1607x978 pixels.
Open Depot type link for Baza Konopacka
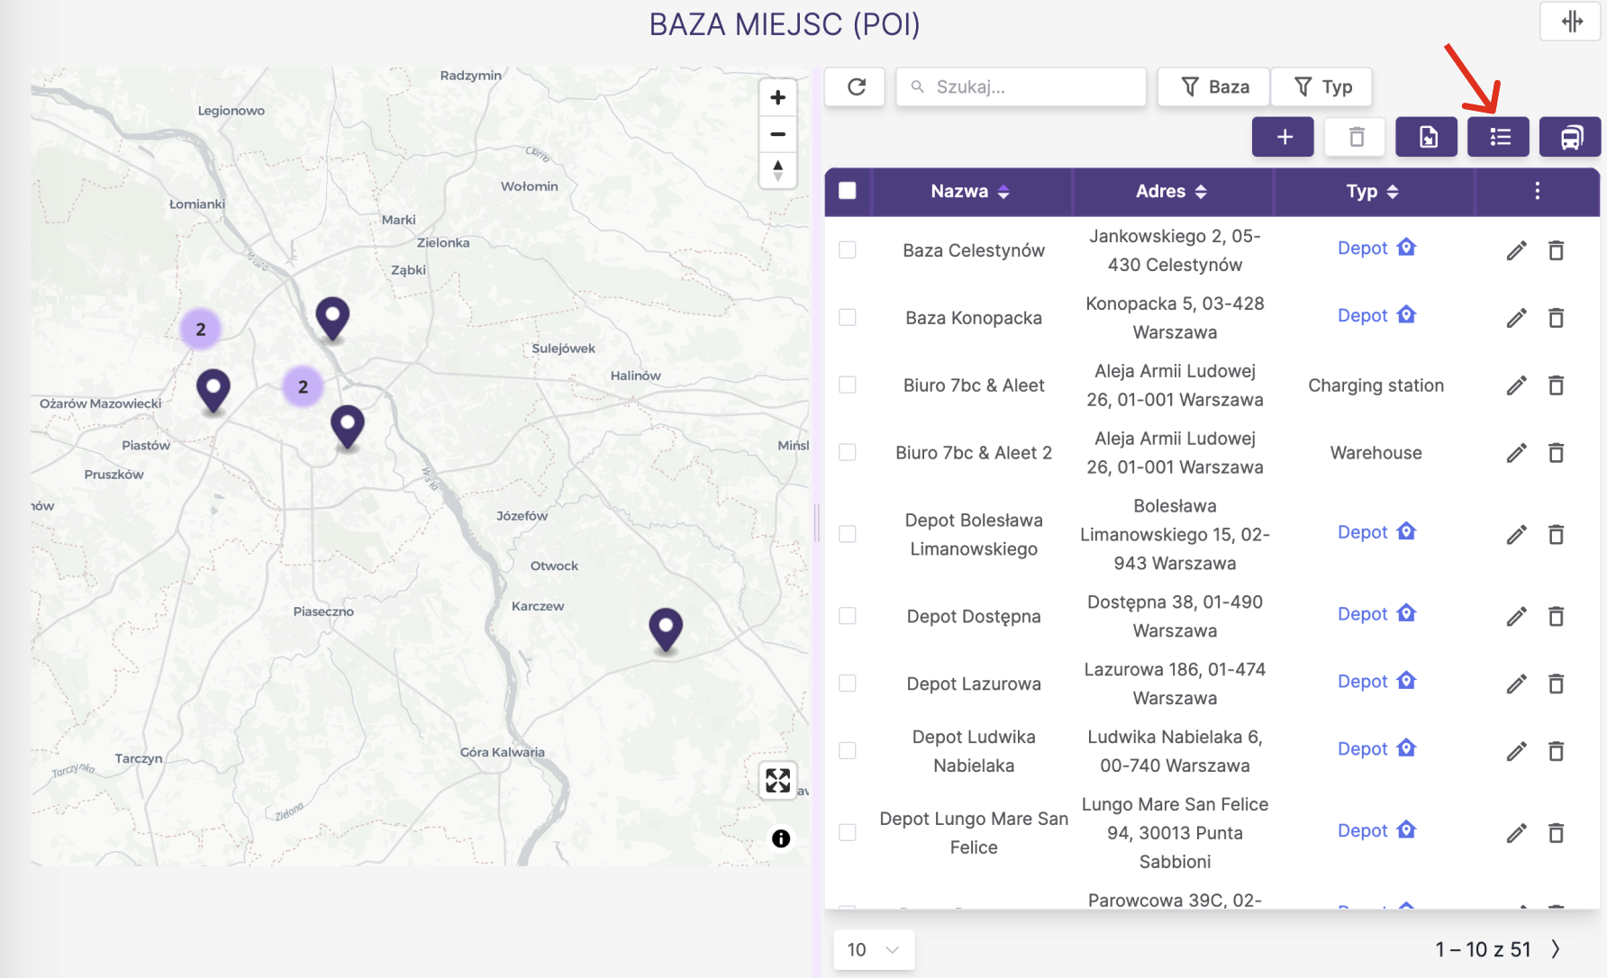point(1376,315)
